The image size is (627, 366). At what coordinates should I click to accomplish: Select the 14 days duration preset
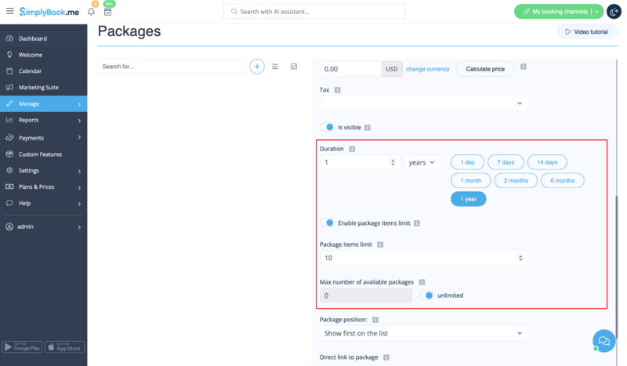point(547,162)
